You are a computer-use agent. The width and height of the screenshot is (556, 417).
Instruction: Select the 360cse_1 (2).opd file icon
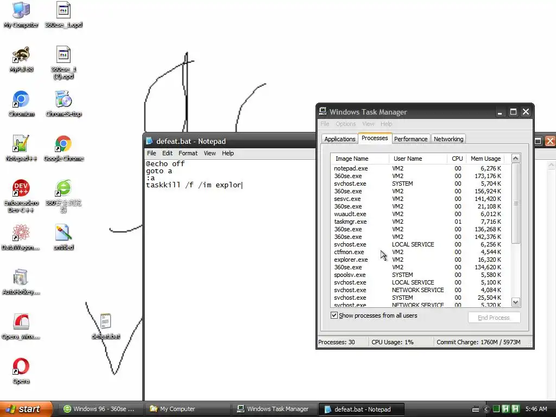pyautogui.click(x=64, y=63)
